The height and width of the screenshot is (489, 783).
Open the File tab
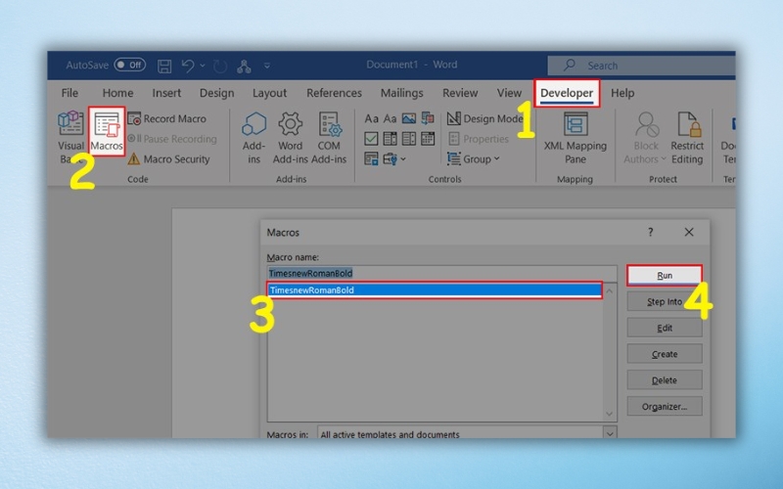pyautogui.click(x=69, y=93)
